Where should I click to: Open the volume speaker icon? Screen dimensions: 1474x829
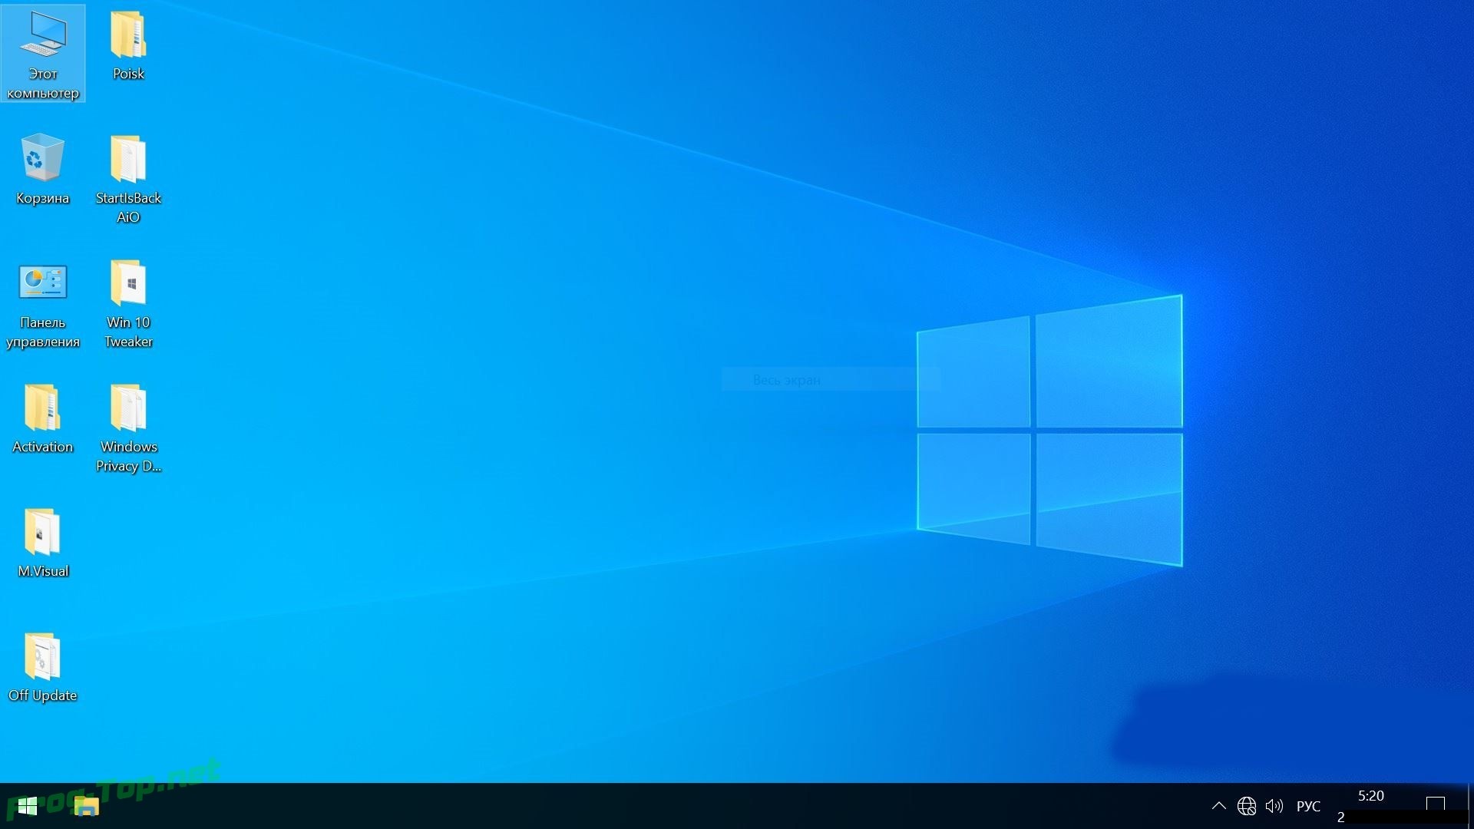(x=1274, y=806)
